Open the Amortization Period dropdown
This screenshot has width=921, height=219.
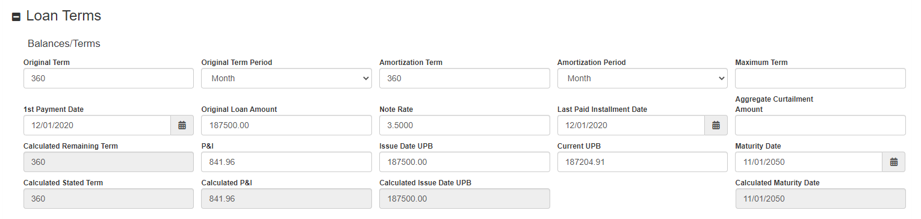tap(642, 78)
